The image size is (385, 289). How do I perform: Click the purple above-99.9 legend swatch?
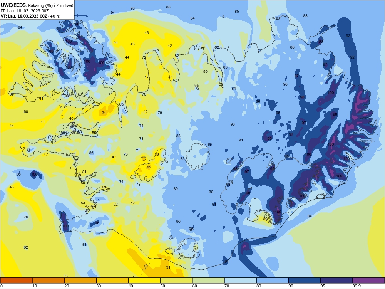coord(368,281)
